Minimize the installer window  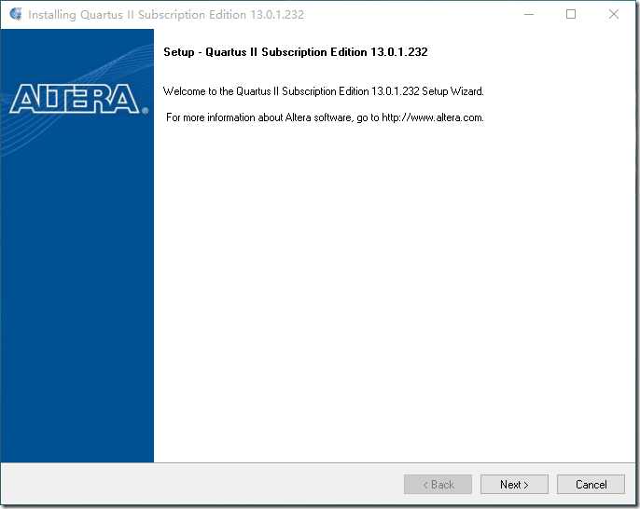pyautogui.click(x=529, y=14)
